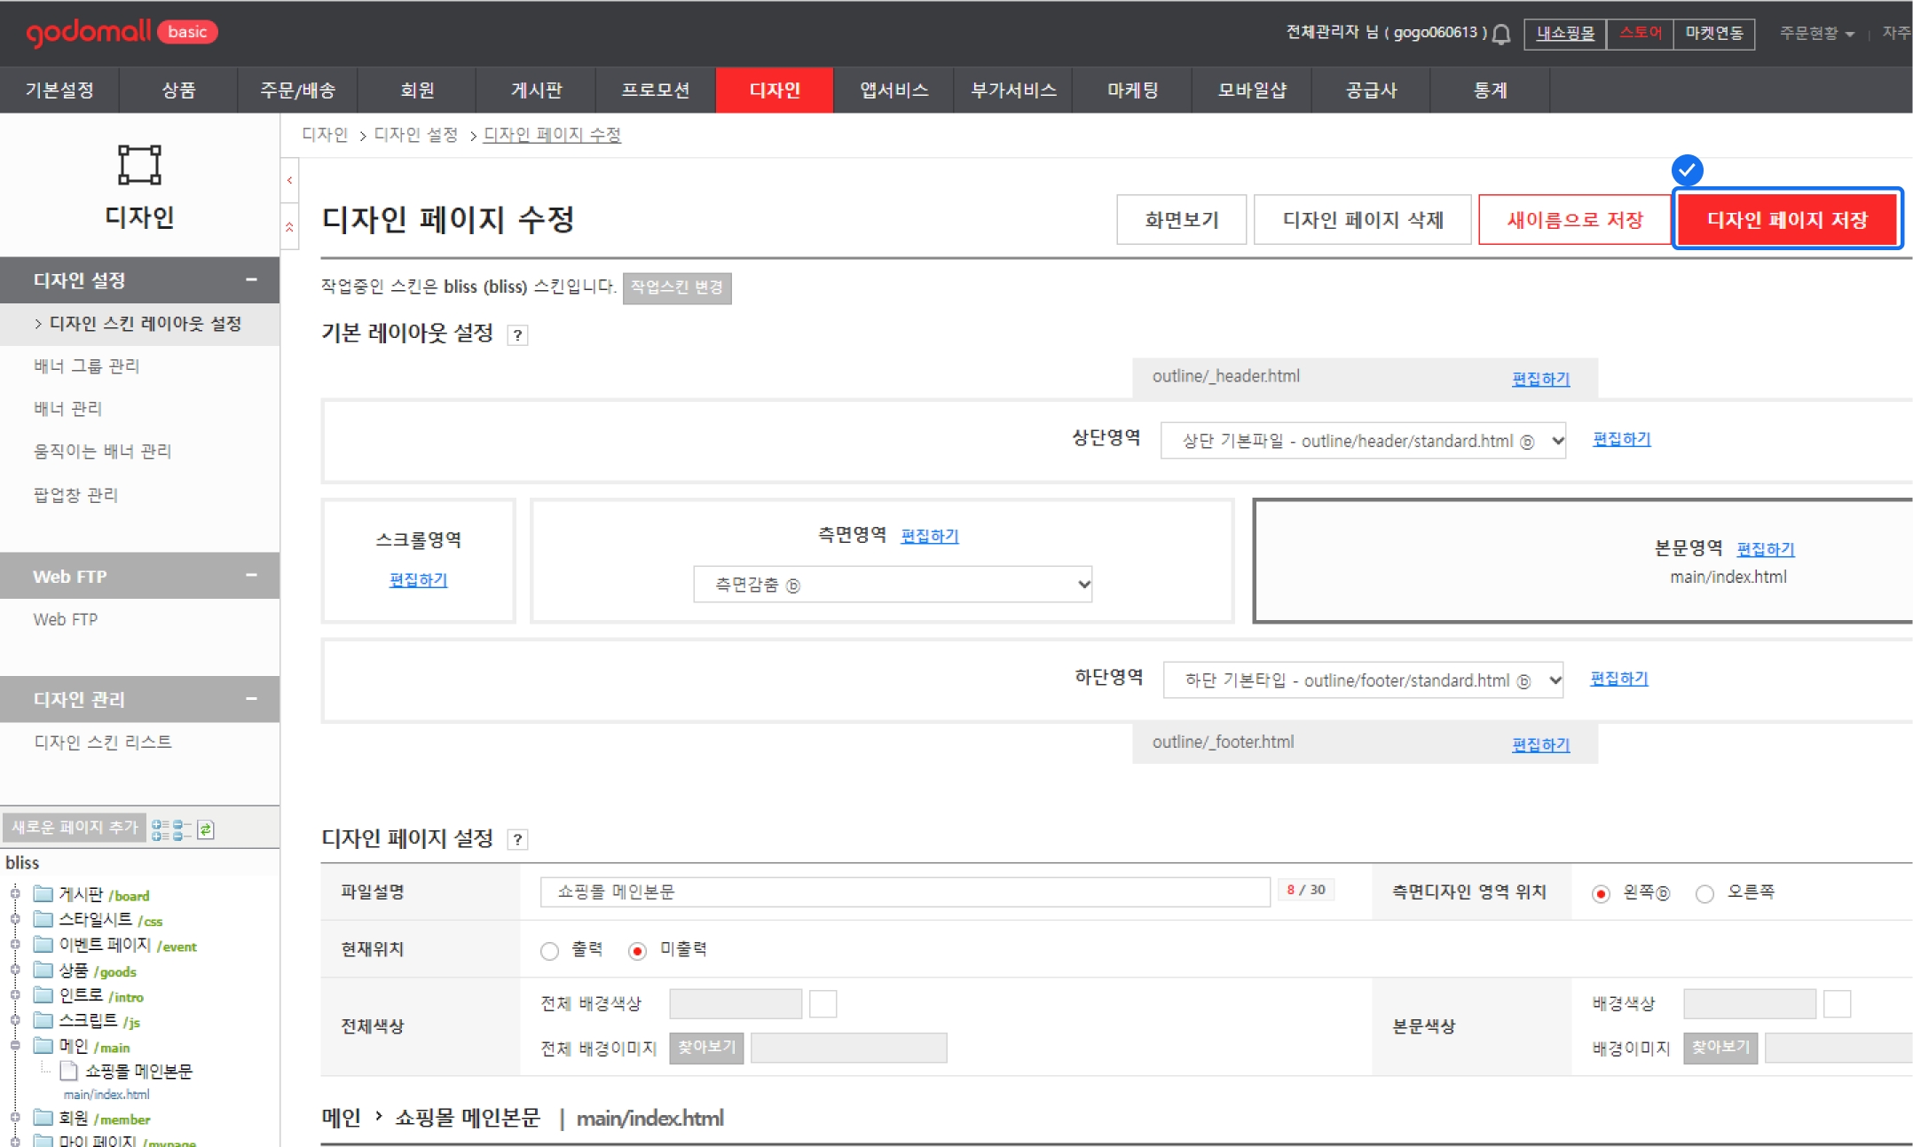Open 배너 관리 in the sidebar
The width and height of the screenshot is (1913, 1147).
click(67, 408)
